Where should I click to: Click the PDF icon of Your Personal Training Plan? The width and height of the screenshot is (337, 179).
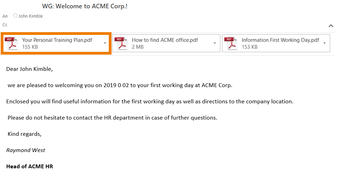[13, 43]
